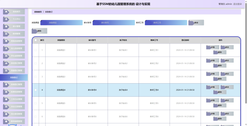
Task: Focus the 教师工号 search input field
Action: pos(166,23)
